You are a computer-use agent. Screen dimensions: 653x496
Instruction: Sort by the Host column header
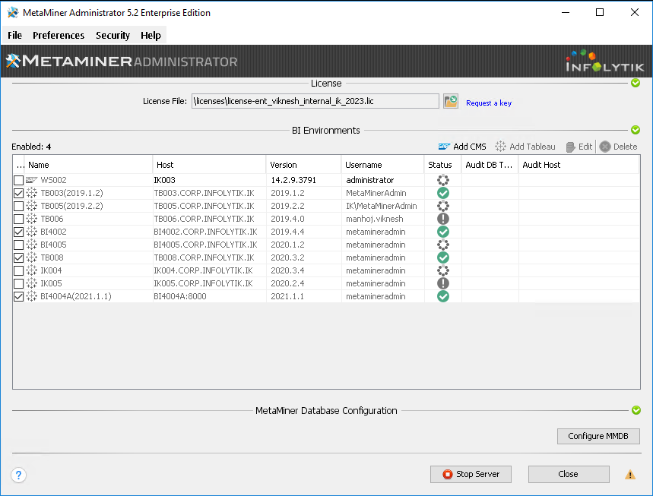[209, 165]
